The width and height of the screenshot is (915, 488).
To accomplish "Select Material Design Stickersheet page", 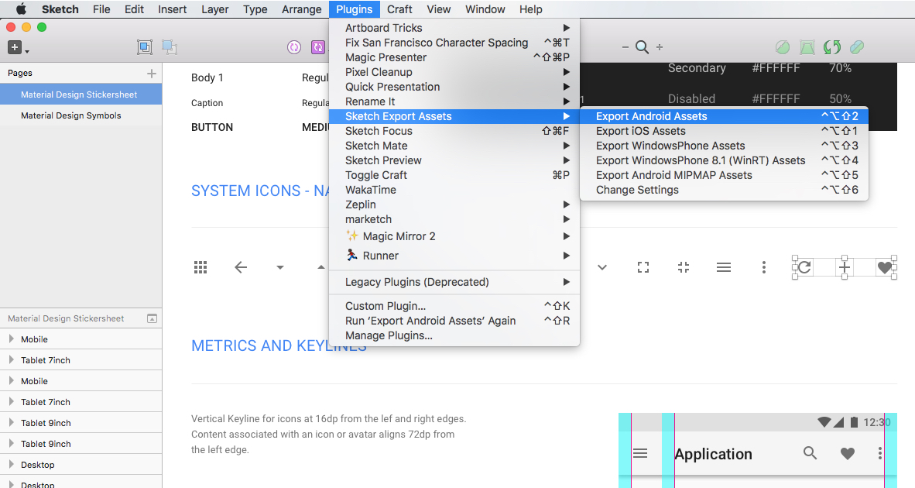I will (81, 95).
